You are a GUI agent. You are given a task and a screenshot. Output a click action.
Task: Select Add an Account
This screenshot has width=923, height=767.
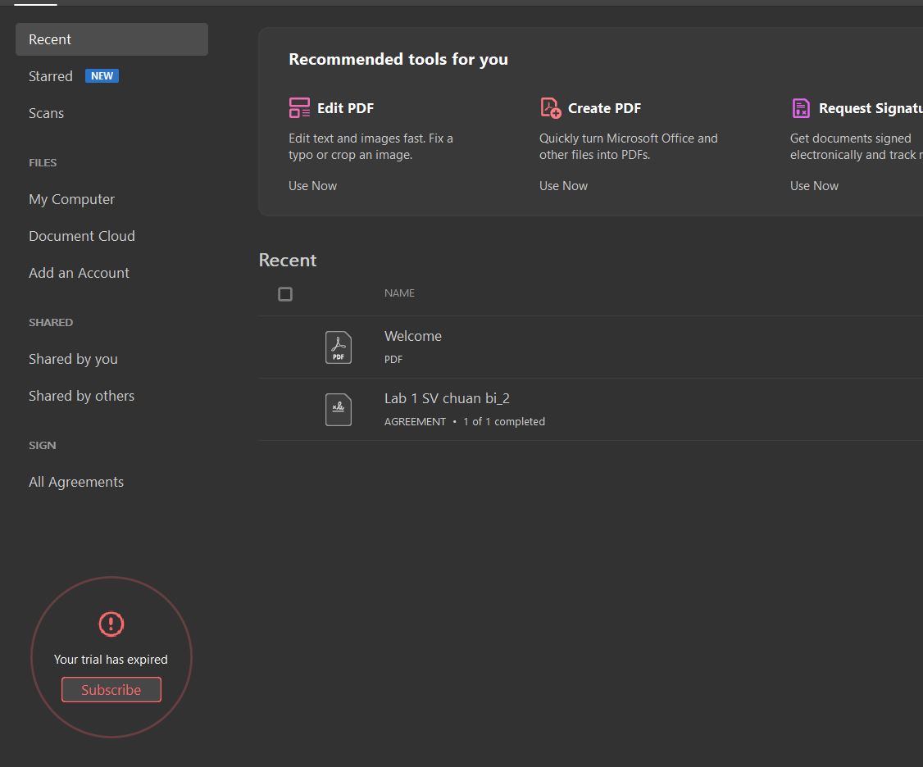pos(79,273)
